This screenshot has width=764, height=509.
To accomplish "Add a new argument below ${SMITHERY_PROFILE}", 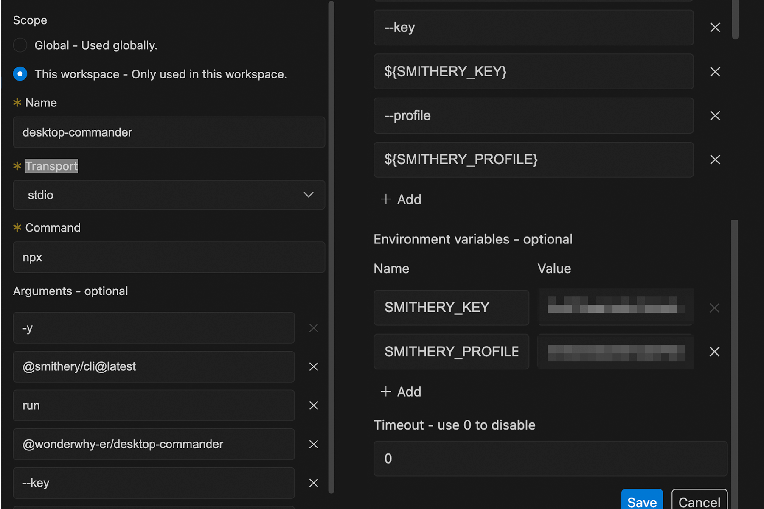I will (401, 199).
